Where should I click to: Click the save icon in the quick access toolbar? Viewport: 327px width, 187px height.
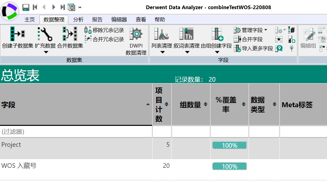26,7
